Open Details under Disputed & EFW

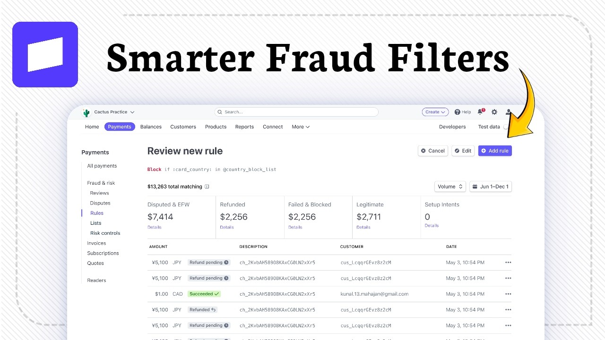click(x=154, y=227)
